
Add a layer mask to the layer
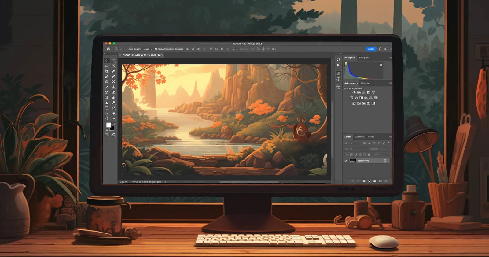point(364,181)
